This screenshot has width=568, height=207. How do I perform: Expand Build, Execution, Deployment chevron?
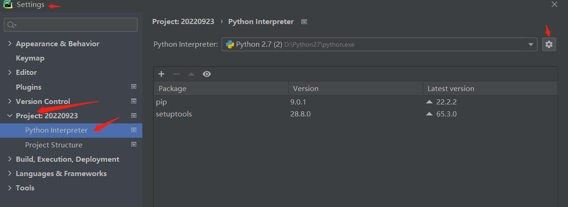coord(10,159)
